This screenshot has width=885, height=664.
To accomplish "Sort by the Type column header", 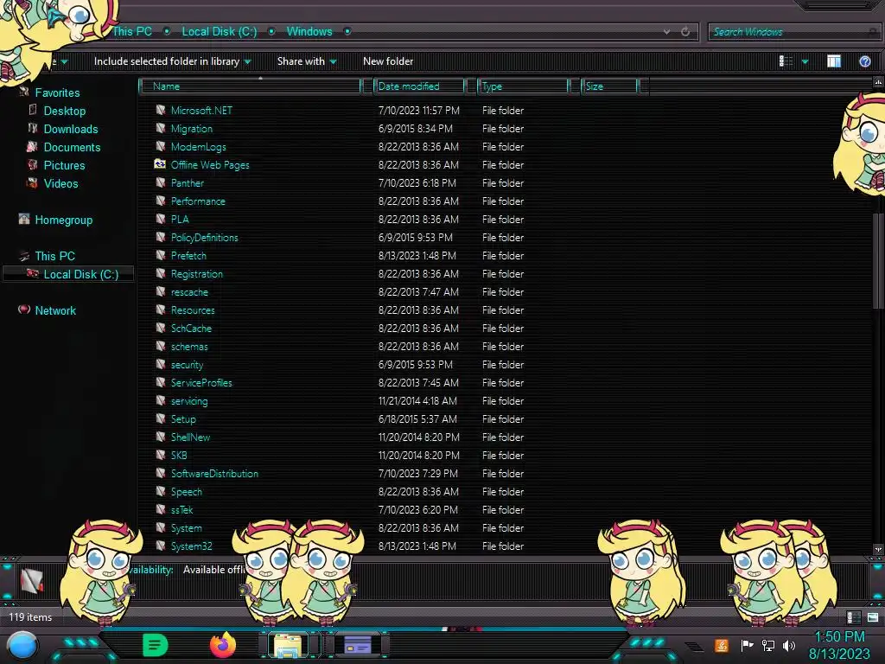I will pyautogui.click(x=523, y=86).
